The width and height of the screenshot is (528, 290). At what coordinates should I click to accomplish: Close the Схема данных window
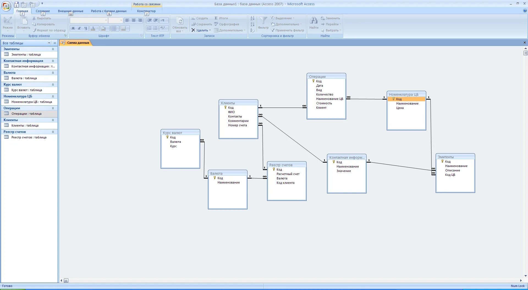(x=524, y=43)
